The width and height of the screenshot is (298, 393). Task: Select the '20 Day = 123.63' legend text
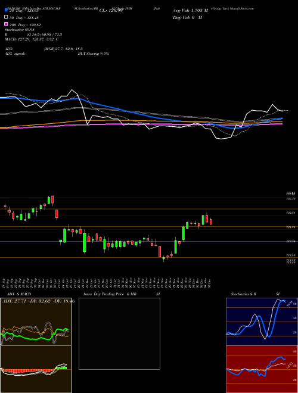(x=24, y=11)
